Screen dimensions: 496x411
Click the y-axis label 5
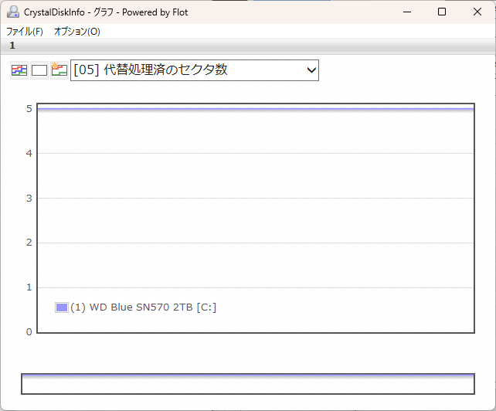point(29,109)
